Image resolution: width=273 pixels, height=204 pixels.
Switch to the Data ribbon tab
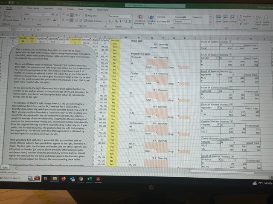pyautogui.click(x=60, y=8)
